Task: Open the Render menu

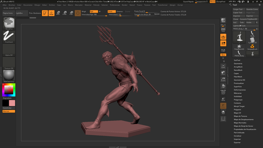Action: tap(125, 5)
